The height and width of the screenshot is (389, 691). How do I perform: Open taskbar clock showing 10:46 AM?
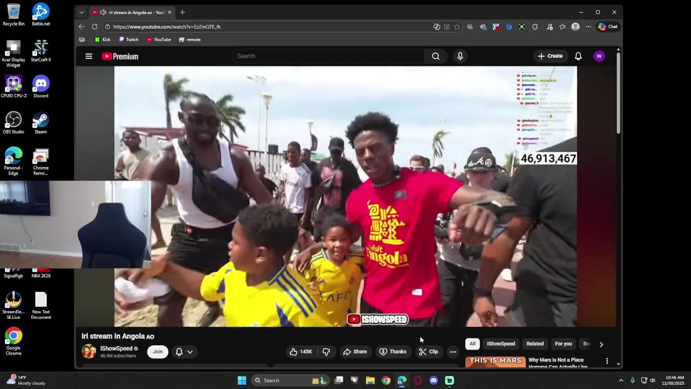tap(675, 380)
